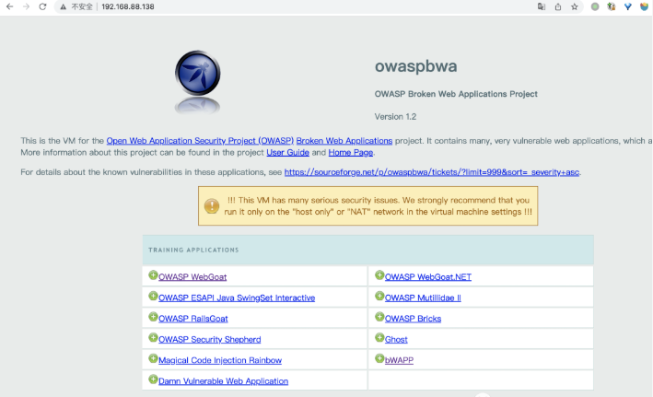Open the Ghost application link
The width and height of the screenshot is (653, 397).
396,340
